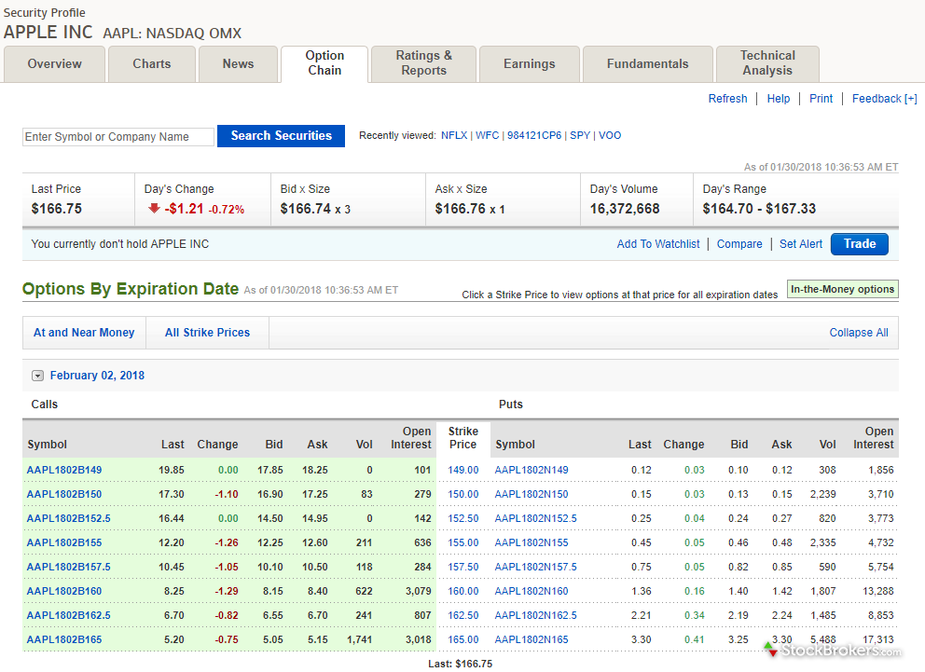Image resolution: width=925 pixels, height=672 pixels.
Task: Open call option AAPL1802B165
Action: coord(63,639)
